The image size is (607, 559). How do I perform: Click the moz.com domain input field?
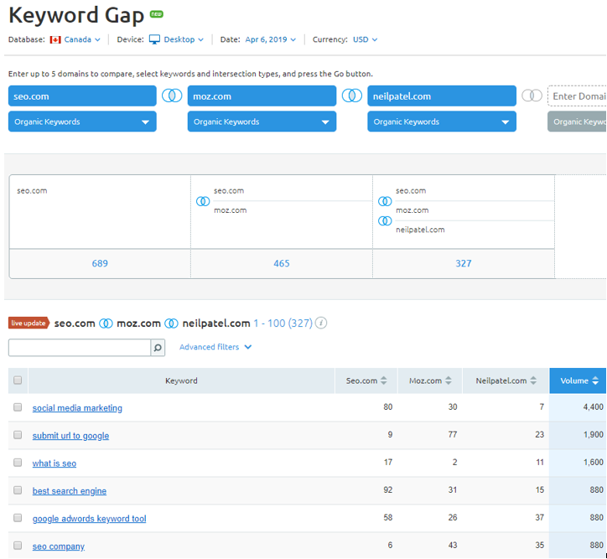262,96
